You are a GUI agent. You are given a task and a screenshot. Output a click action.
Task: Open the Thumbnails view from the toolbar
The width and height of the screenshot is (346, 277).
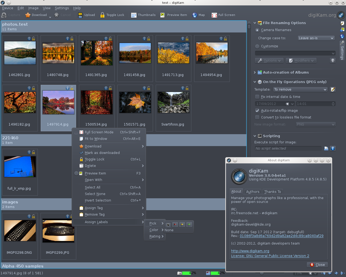(143, 15)
